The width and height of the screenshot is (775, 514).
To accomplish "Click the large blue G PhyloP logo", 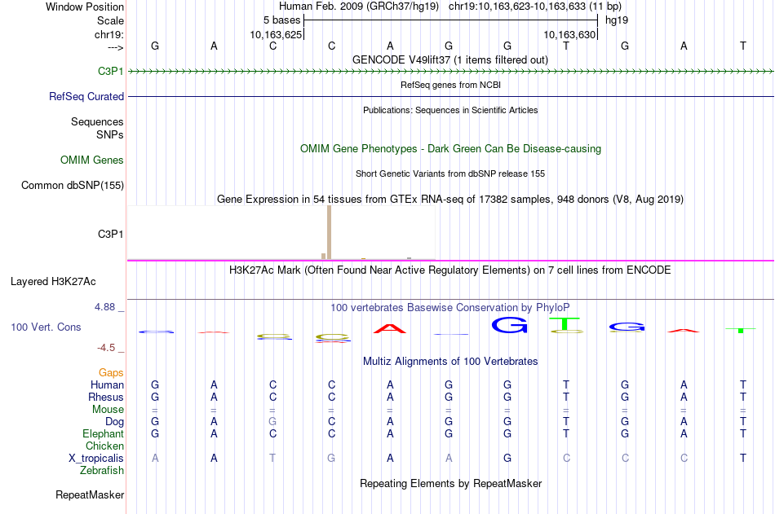I will pos(510,324).
